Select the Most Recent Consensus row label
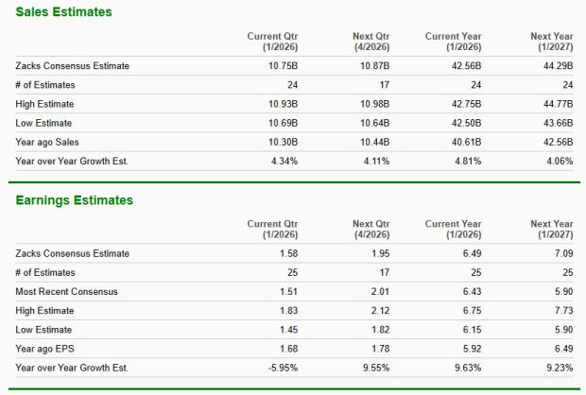 click(x=66, y=291)
